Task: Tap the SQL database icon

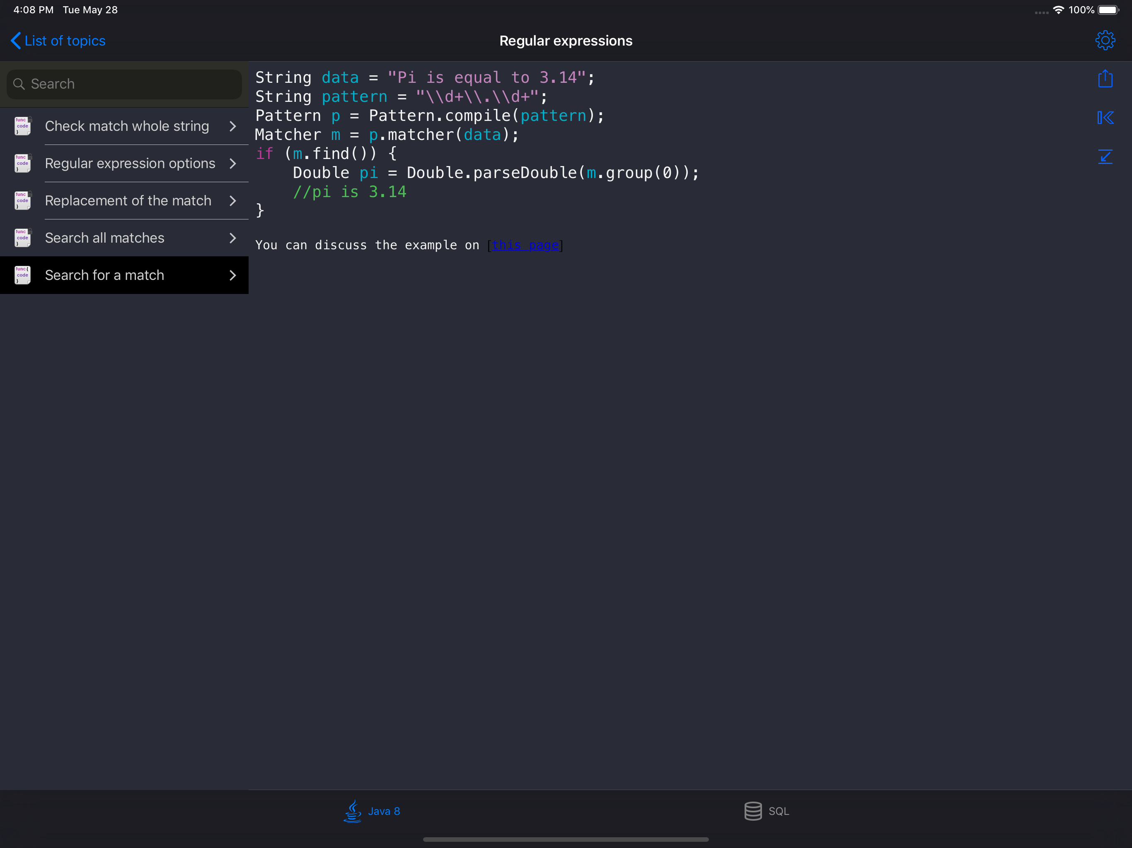Action: point(753,811)
